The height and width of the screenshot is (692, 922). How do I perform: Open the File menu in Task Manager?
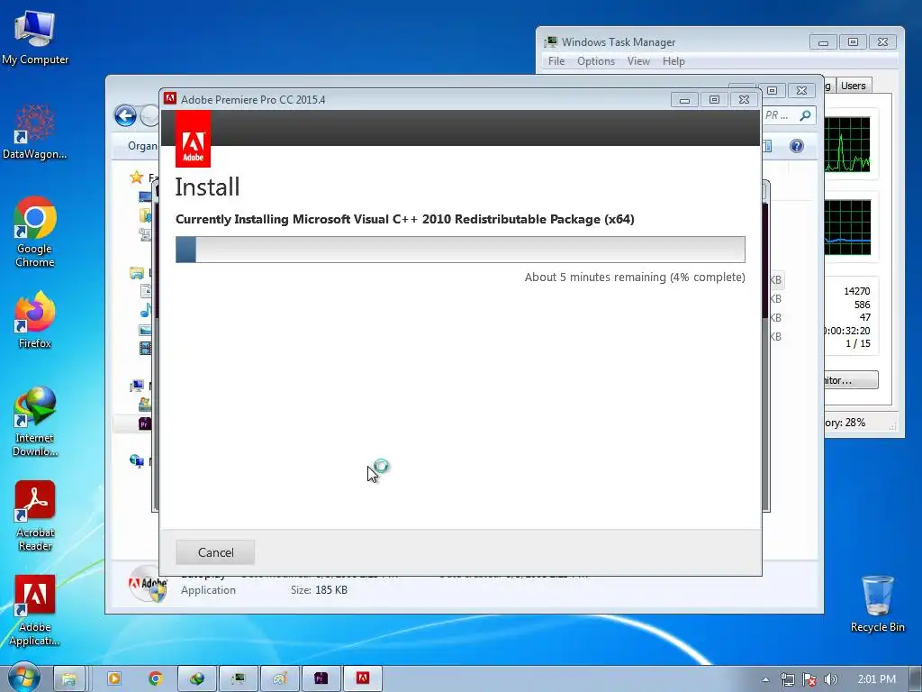click(556, 61)
